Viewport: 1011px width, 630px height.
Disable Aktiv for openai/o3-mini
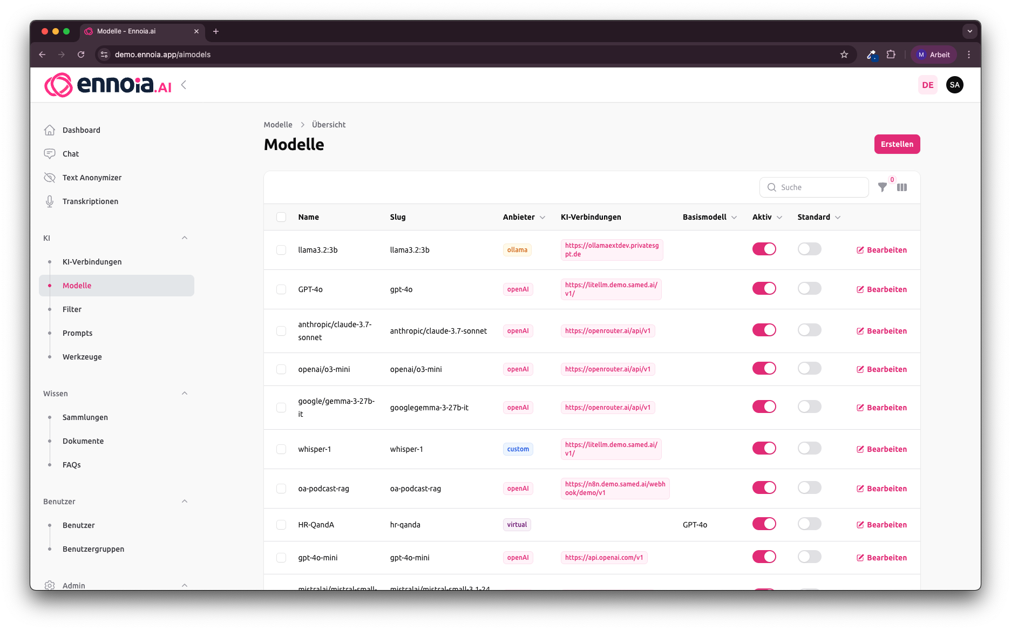[764, 368]
